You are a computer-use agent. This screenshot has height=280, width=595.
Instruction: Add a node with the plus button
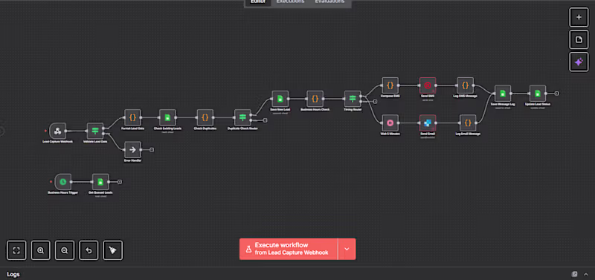pyautogui.click(x=579, y=17)
